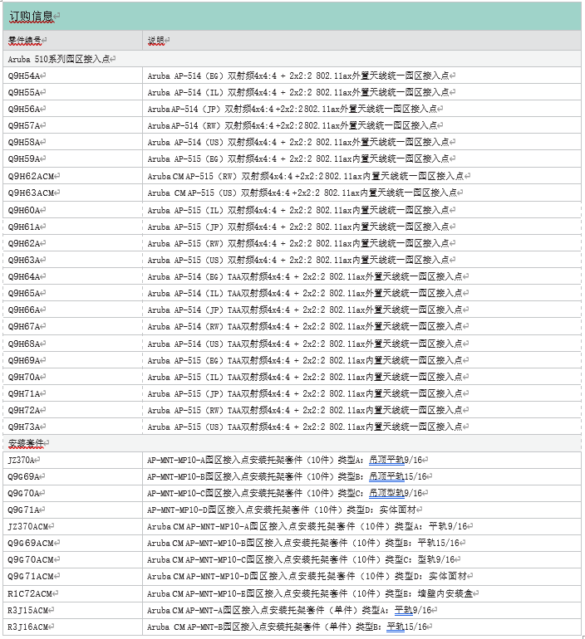Select the Aruba 510系列园区接入点 section row
This screenshot has height=639, width=585.
click(x=292, y=59)
